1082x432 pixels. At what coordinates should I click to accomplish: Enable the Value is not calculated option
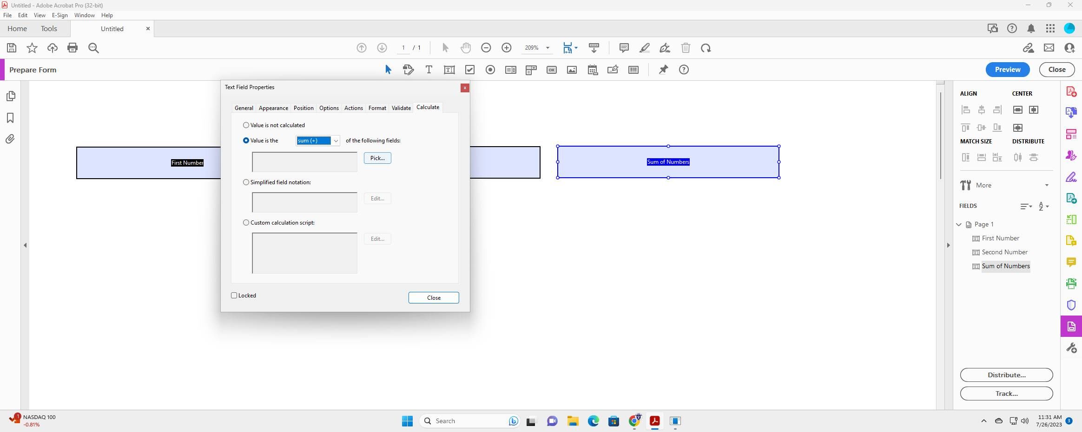(246, 125)
